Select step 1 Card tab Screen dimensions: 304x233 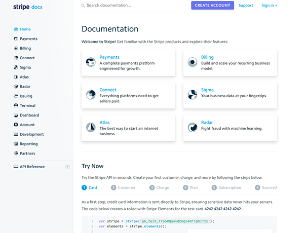pos(89,187)
